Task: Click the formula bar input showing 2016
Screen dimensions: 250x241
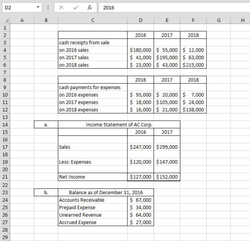Action: pyautogui.click(x=174, y=8)
